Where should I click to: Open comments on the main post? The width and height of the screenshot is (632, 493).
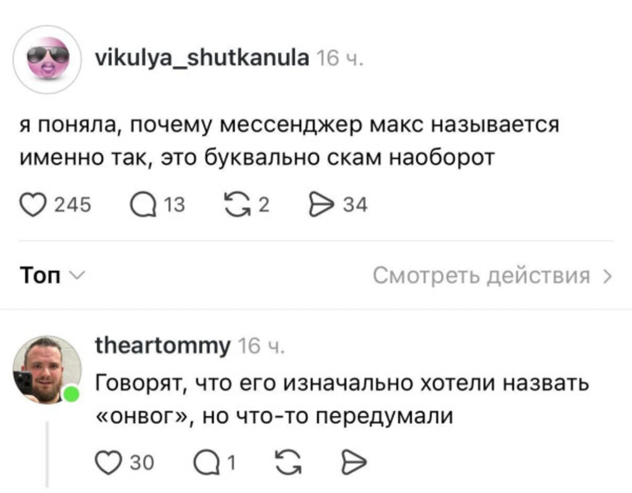(x=142, y=203)
